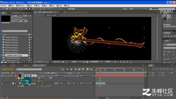Screen dimensions: 176x99
Task: Click the mask shape link value
Action: tap(40, 81)
